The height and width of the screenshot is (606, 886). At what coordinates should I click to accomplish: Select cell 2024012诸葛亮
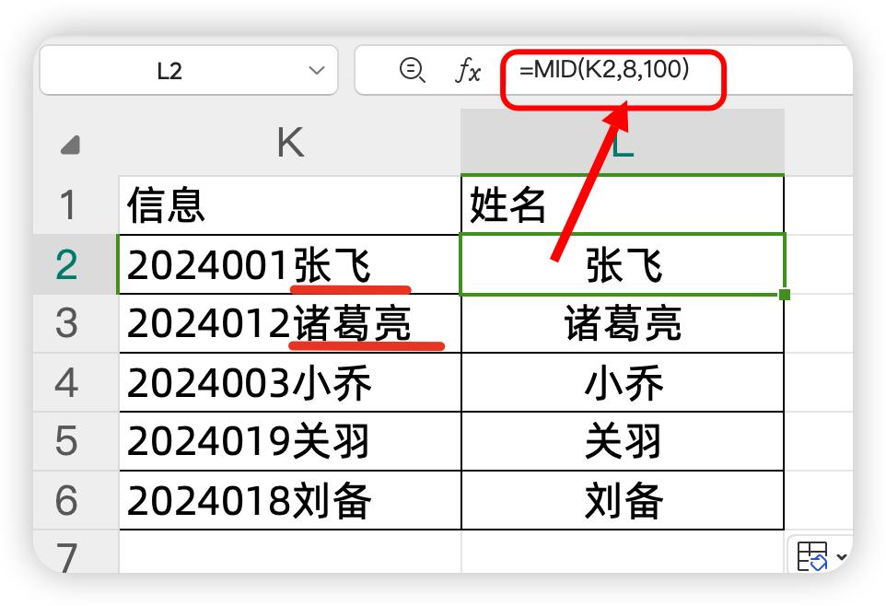point(290,323)
